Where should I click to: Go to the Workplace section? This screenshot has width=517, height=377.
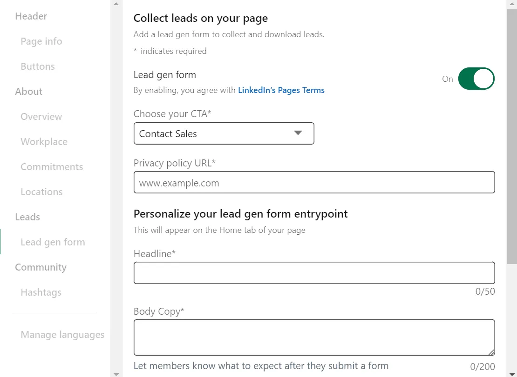[x=44, y=141]
